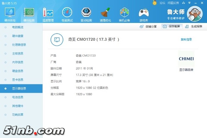Click the bullet next to 电池信息
207x138 pixels.
5,97
